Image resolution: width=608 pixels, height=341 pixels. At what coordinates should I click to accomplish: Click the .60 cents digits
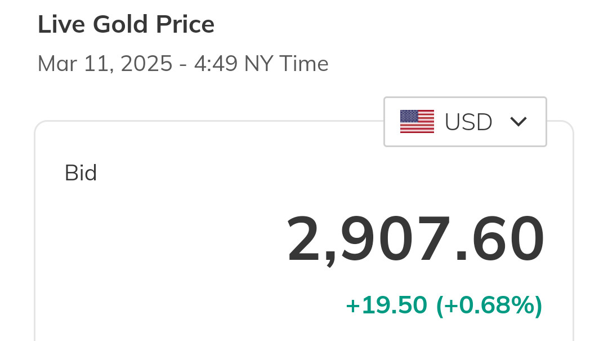coord(500,240)
